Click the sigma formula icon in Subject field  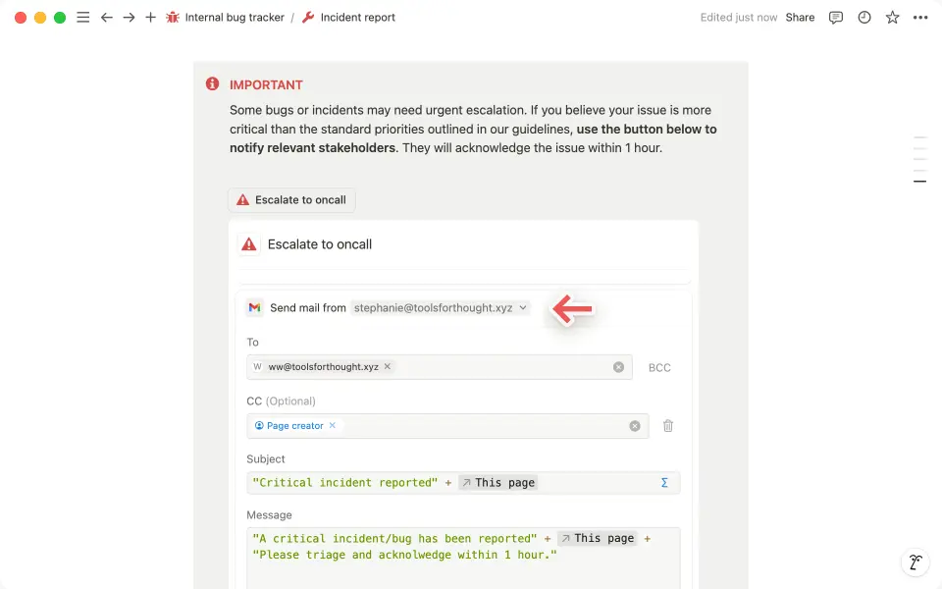click(664, 482)
